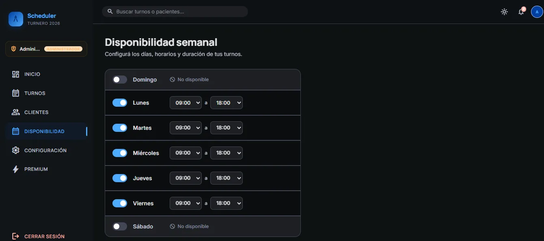Toggle the sun light-mode theme icon

(504, 12)
